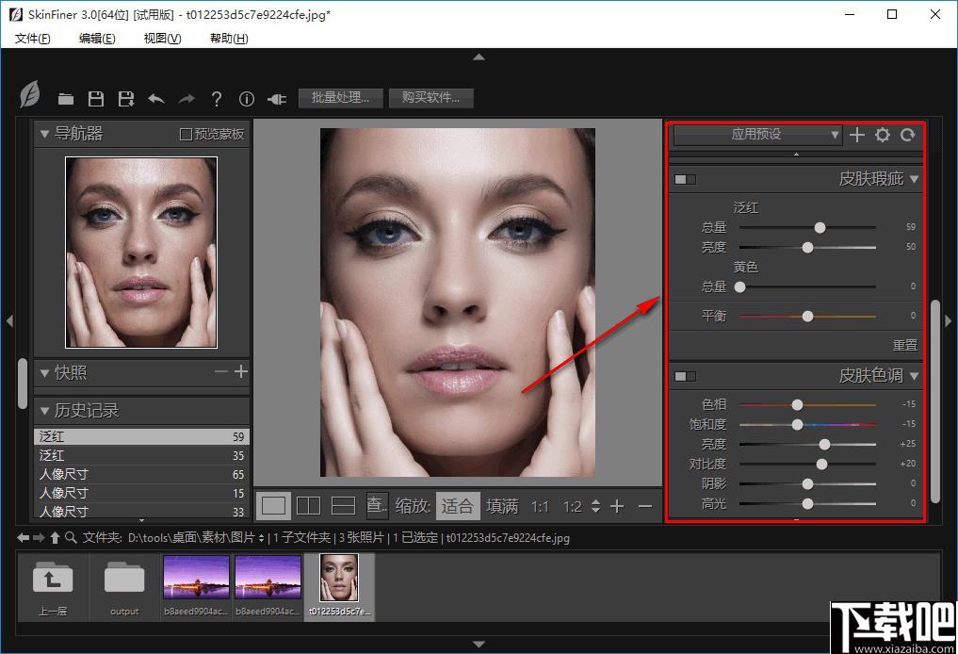The height and width of the screenshot is (654, 958).
Task: Open help question mark icon
Action: click(x=217, y=99)
